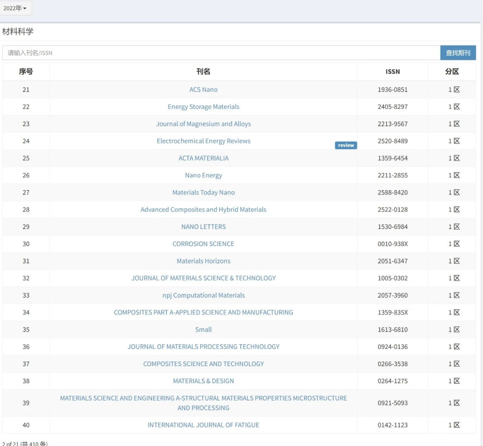Select the Materials Horizons link
483x446 pixels.
point(203,261)
